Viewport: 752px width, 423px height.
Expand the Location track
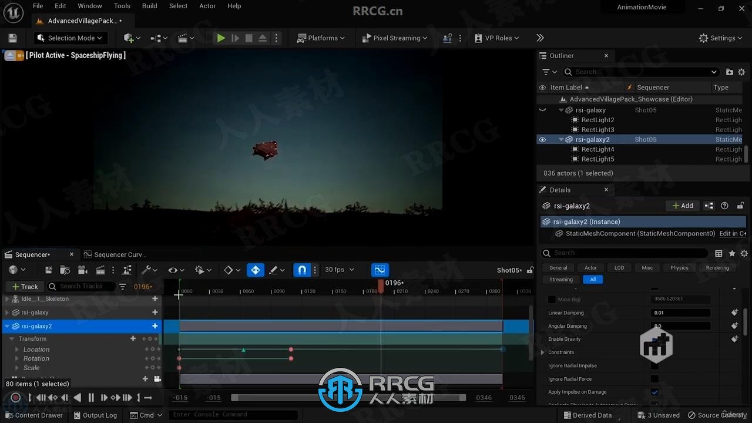[17, 350]
